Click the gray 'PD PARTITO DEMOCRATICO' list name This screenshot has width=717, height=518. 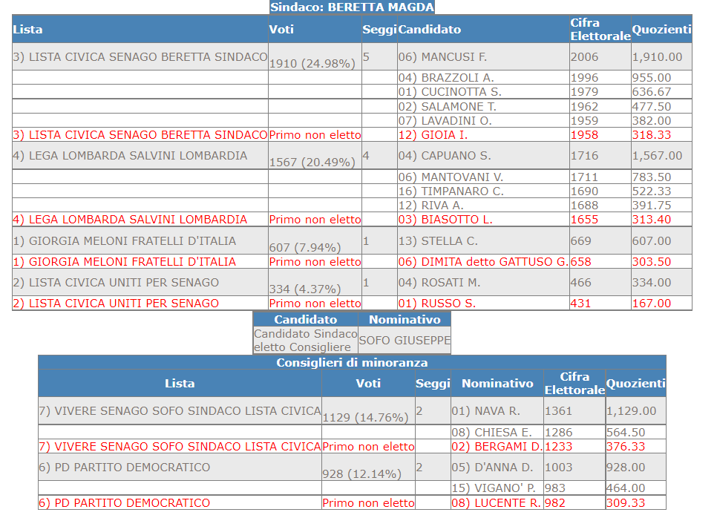pos(125,468)
